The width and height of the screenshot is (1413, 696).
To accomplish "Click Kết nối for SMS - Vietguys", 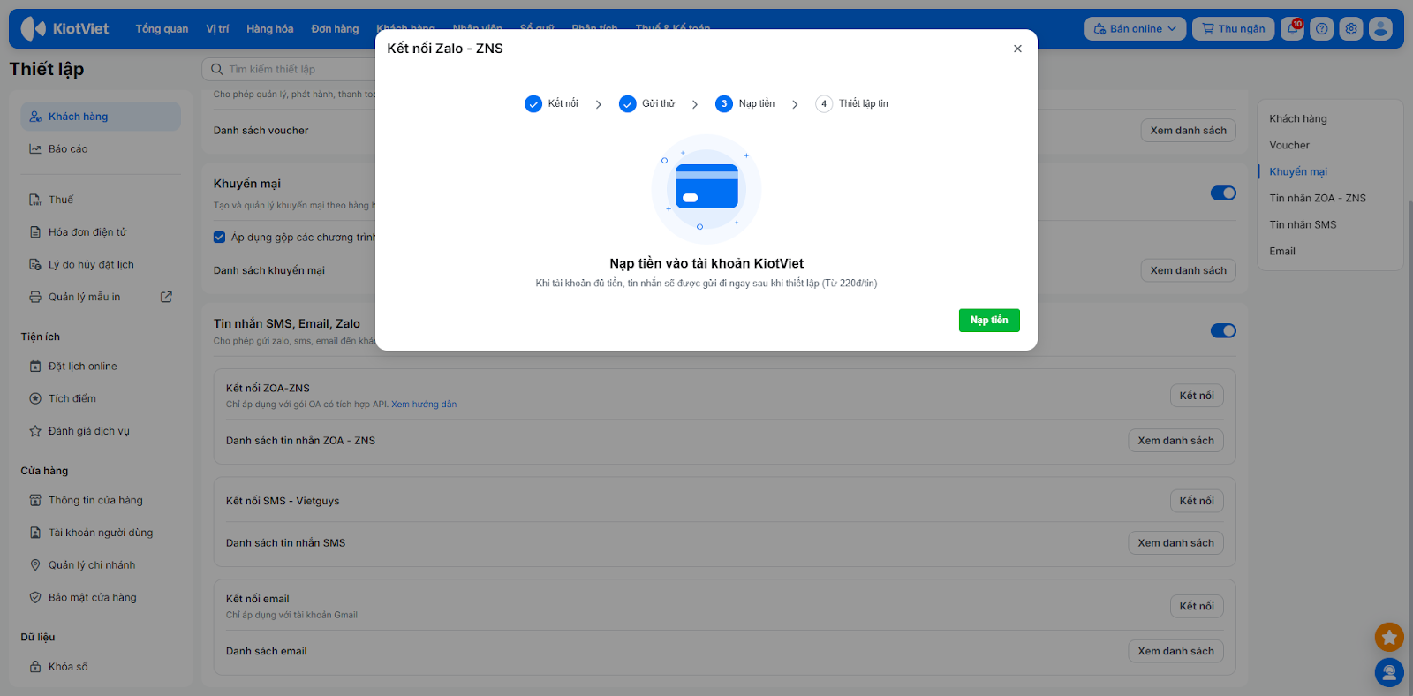I will 1197,501.
